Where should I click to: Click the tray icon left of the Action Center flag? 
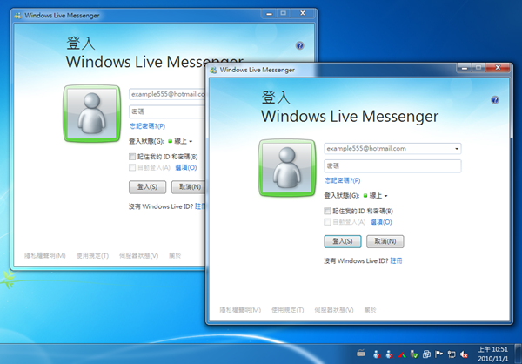pos(426,354)
